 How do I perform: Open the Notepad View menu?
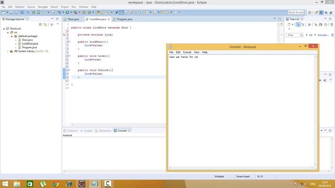(x=197, y=52)
